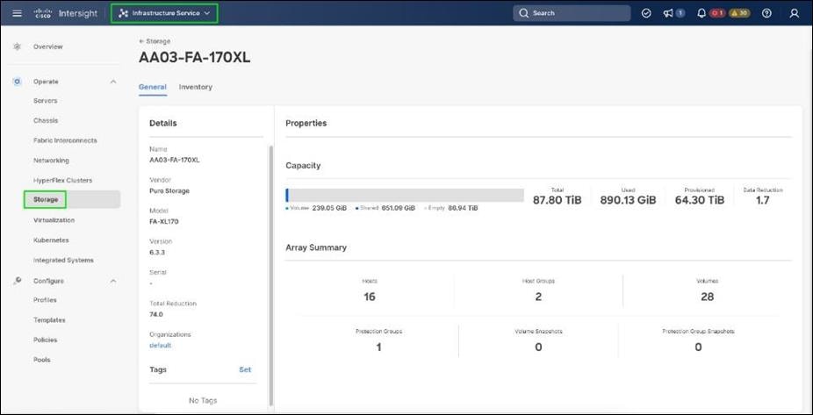
Task: Click the Protection Groups count 1
Action: 379,347
